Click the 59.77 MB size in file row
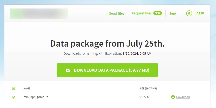Image resolution: width=216 pixels, height=108 pixels. [x=145, y=97]
